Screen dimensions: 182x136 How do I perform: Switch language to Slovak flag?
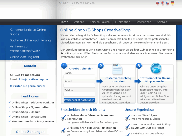pyautogui.click(x=158, y=3)
